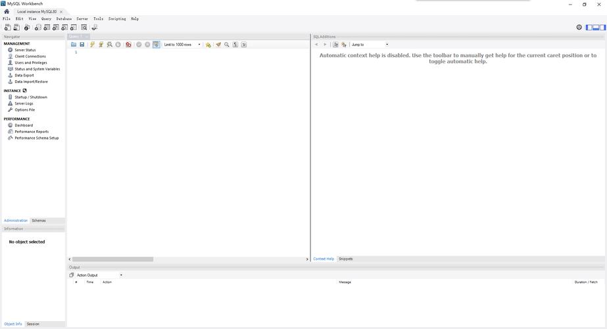Open Data Export in Navigator
This screenshot has height=329, width=607.
(x=24, y=75)
